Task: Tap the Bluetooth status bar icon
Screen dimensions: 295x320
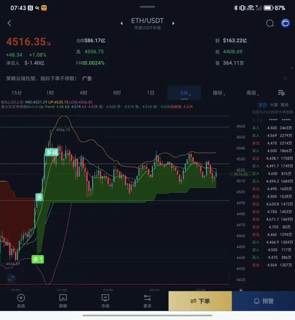Action: 236,8
